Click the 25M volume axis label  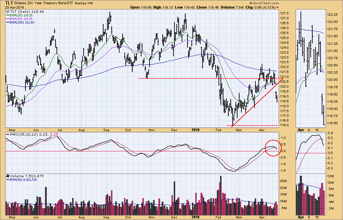pos(283,181)
